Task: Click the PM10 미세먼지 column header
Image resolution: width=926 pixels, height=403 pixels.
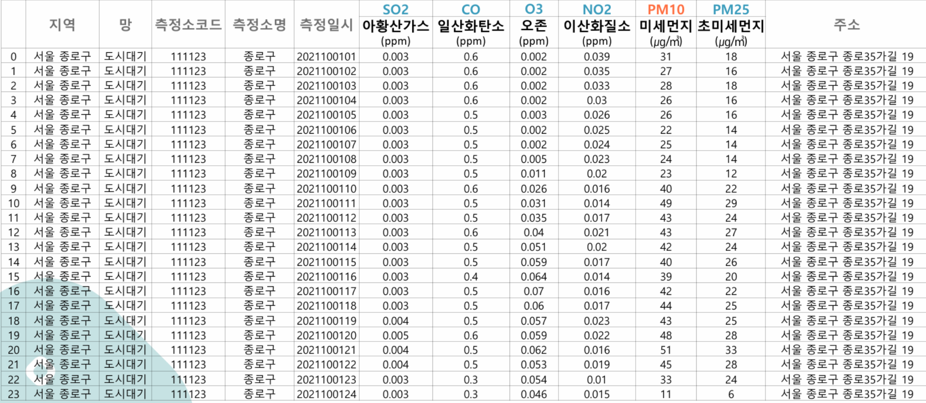Action: (666, 25)
